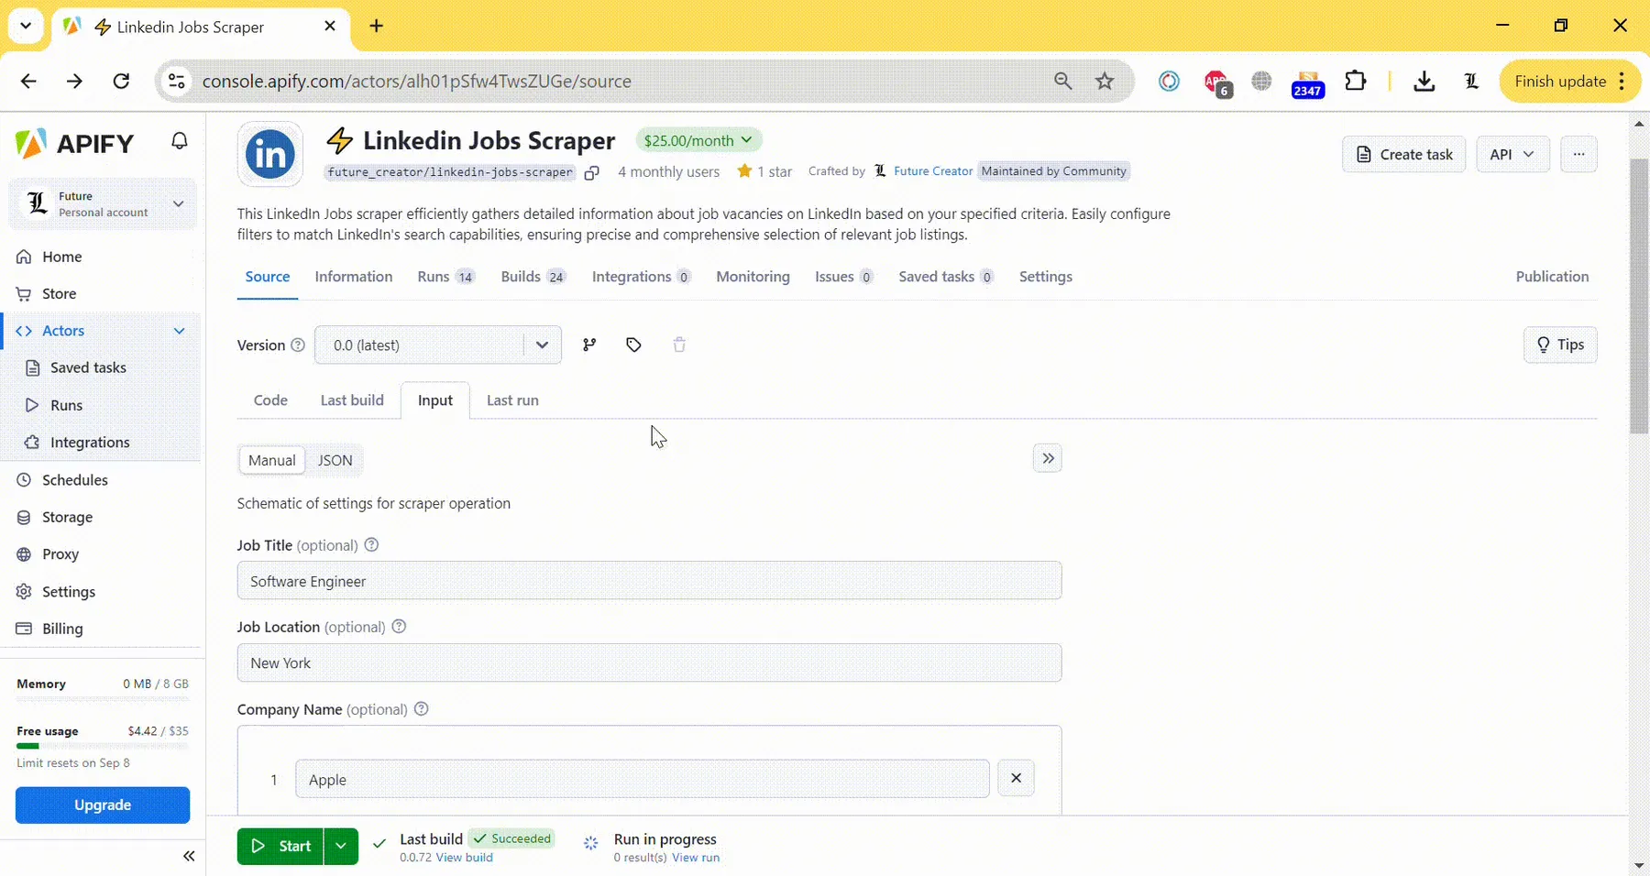Open the Version 0.0 (latest) dropdown

coord(438,345)
